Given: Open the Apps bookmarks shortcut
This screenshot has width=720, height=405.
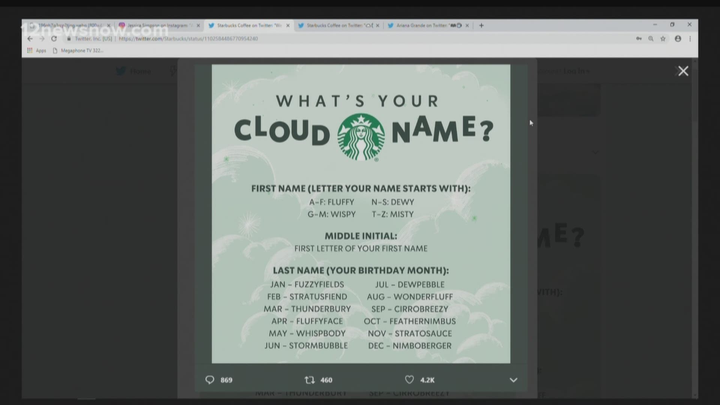Looking at the screenshot, I should tap(37, 51).
